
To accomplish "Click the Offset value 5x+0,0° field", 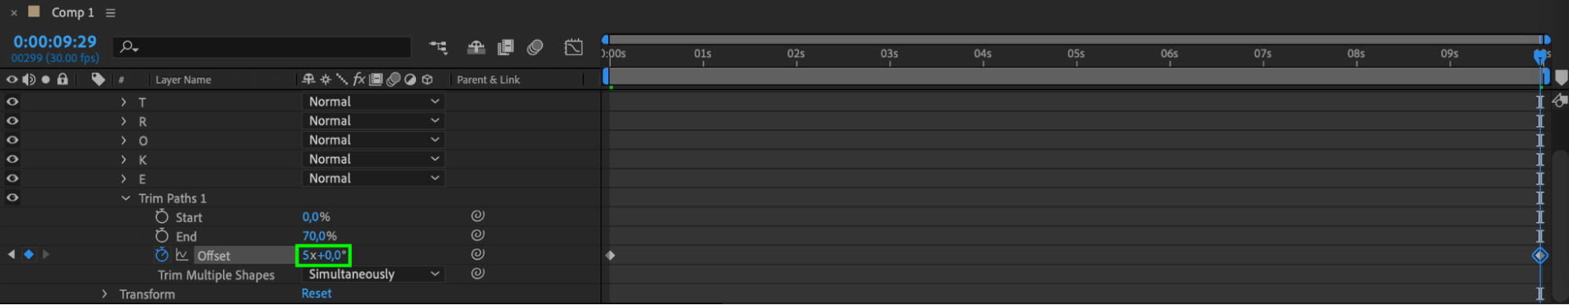I will [323, 255].
